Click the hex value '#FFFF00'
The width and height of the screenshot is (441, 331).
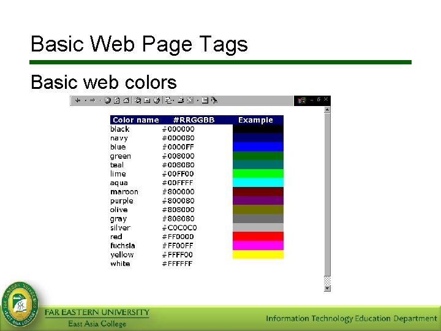178,255
